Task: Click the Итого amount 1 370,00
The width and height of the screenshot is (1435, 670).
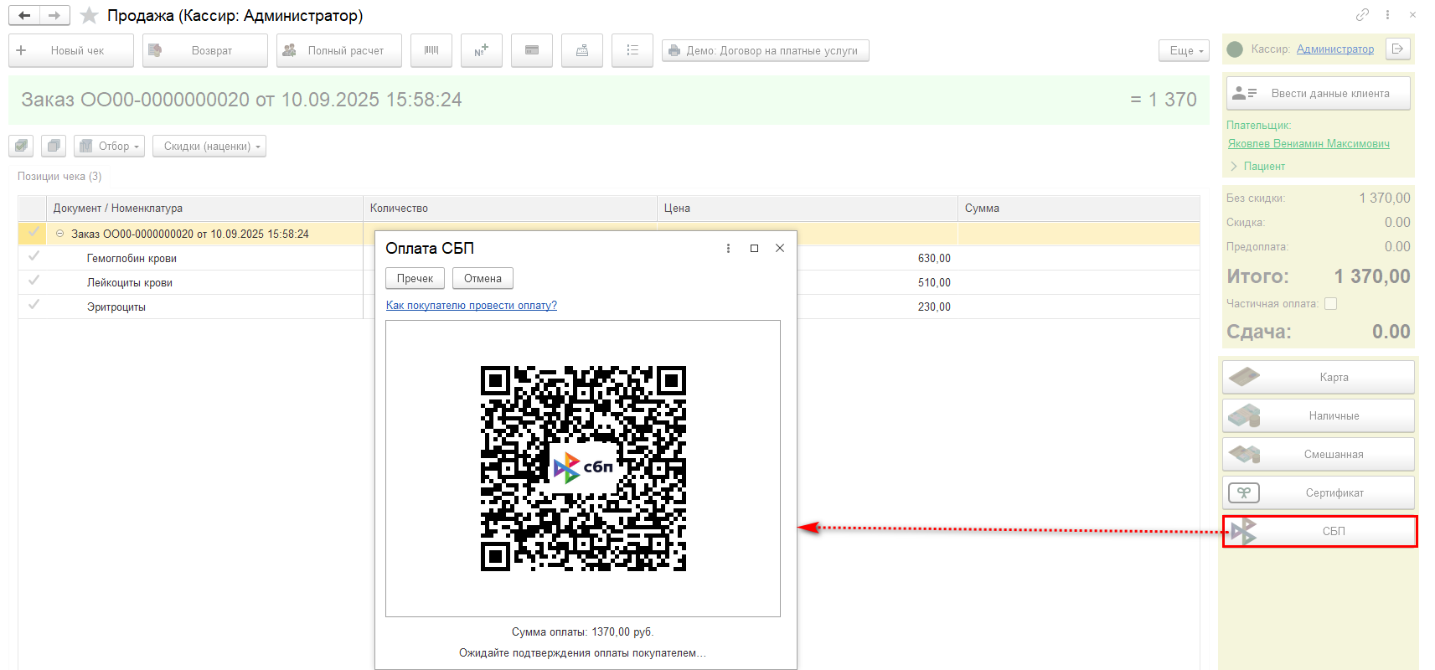Action: 1372,276
